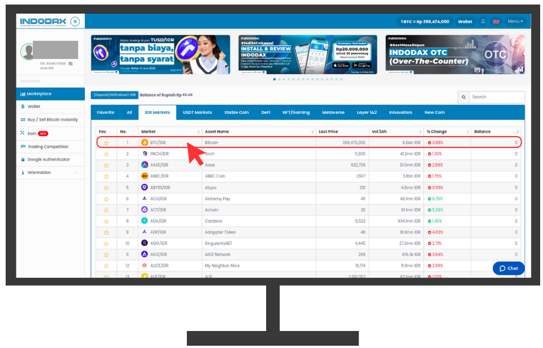Open Marketplace via its chart icon
Screen dimensions: 543x348
pyautogui.click(x=23, y=94)
